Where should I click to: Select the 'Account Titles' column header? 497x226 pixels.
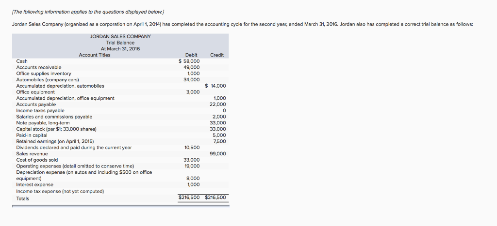pos(95,55)
